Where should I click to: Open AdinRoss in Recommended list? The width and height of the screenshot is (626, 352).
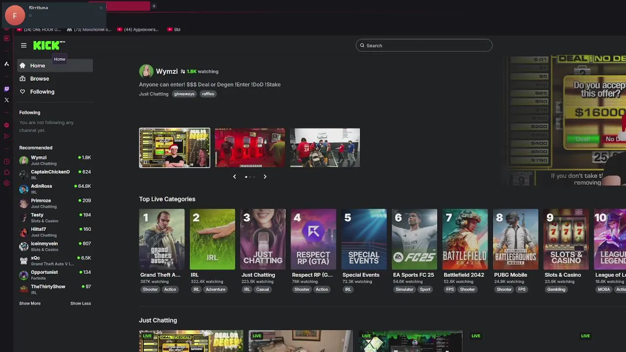[x=55, y=189]
